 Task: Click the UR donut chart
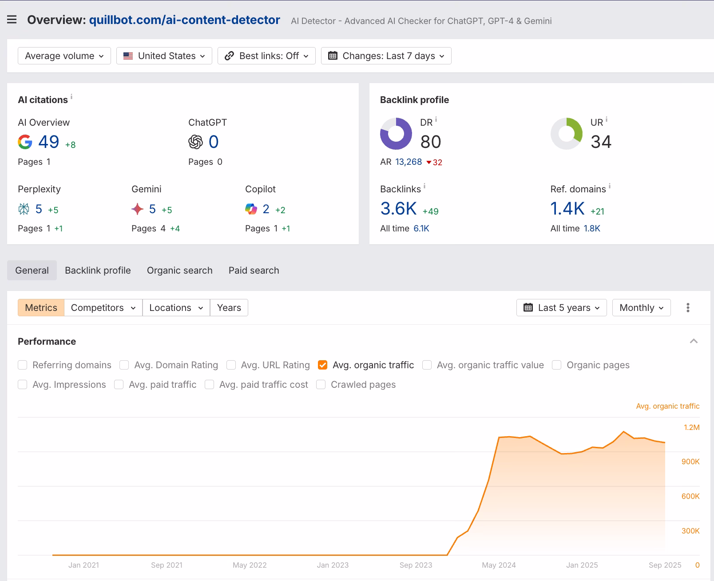coord(567,134)
